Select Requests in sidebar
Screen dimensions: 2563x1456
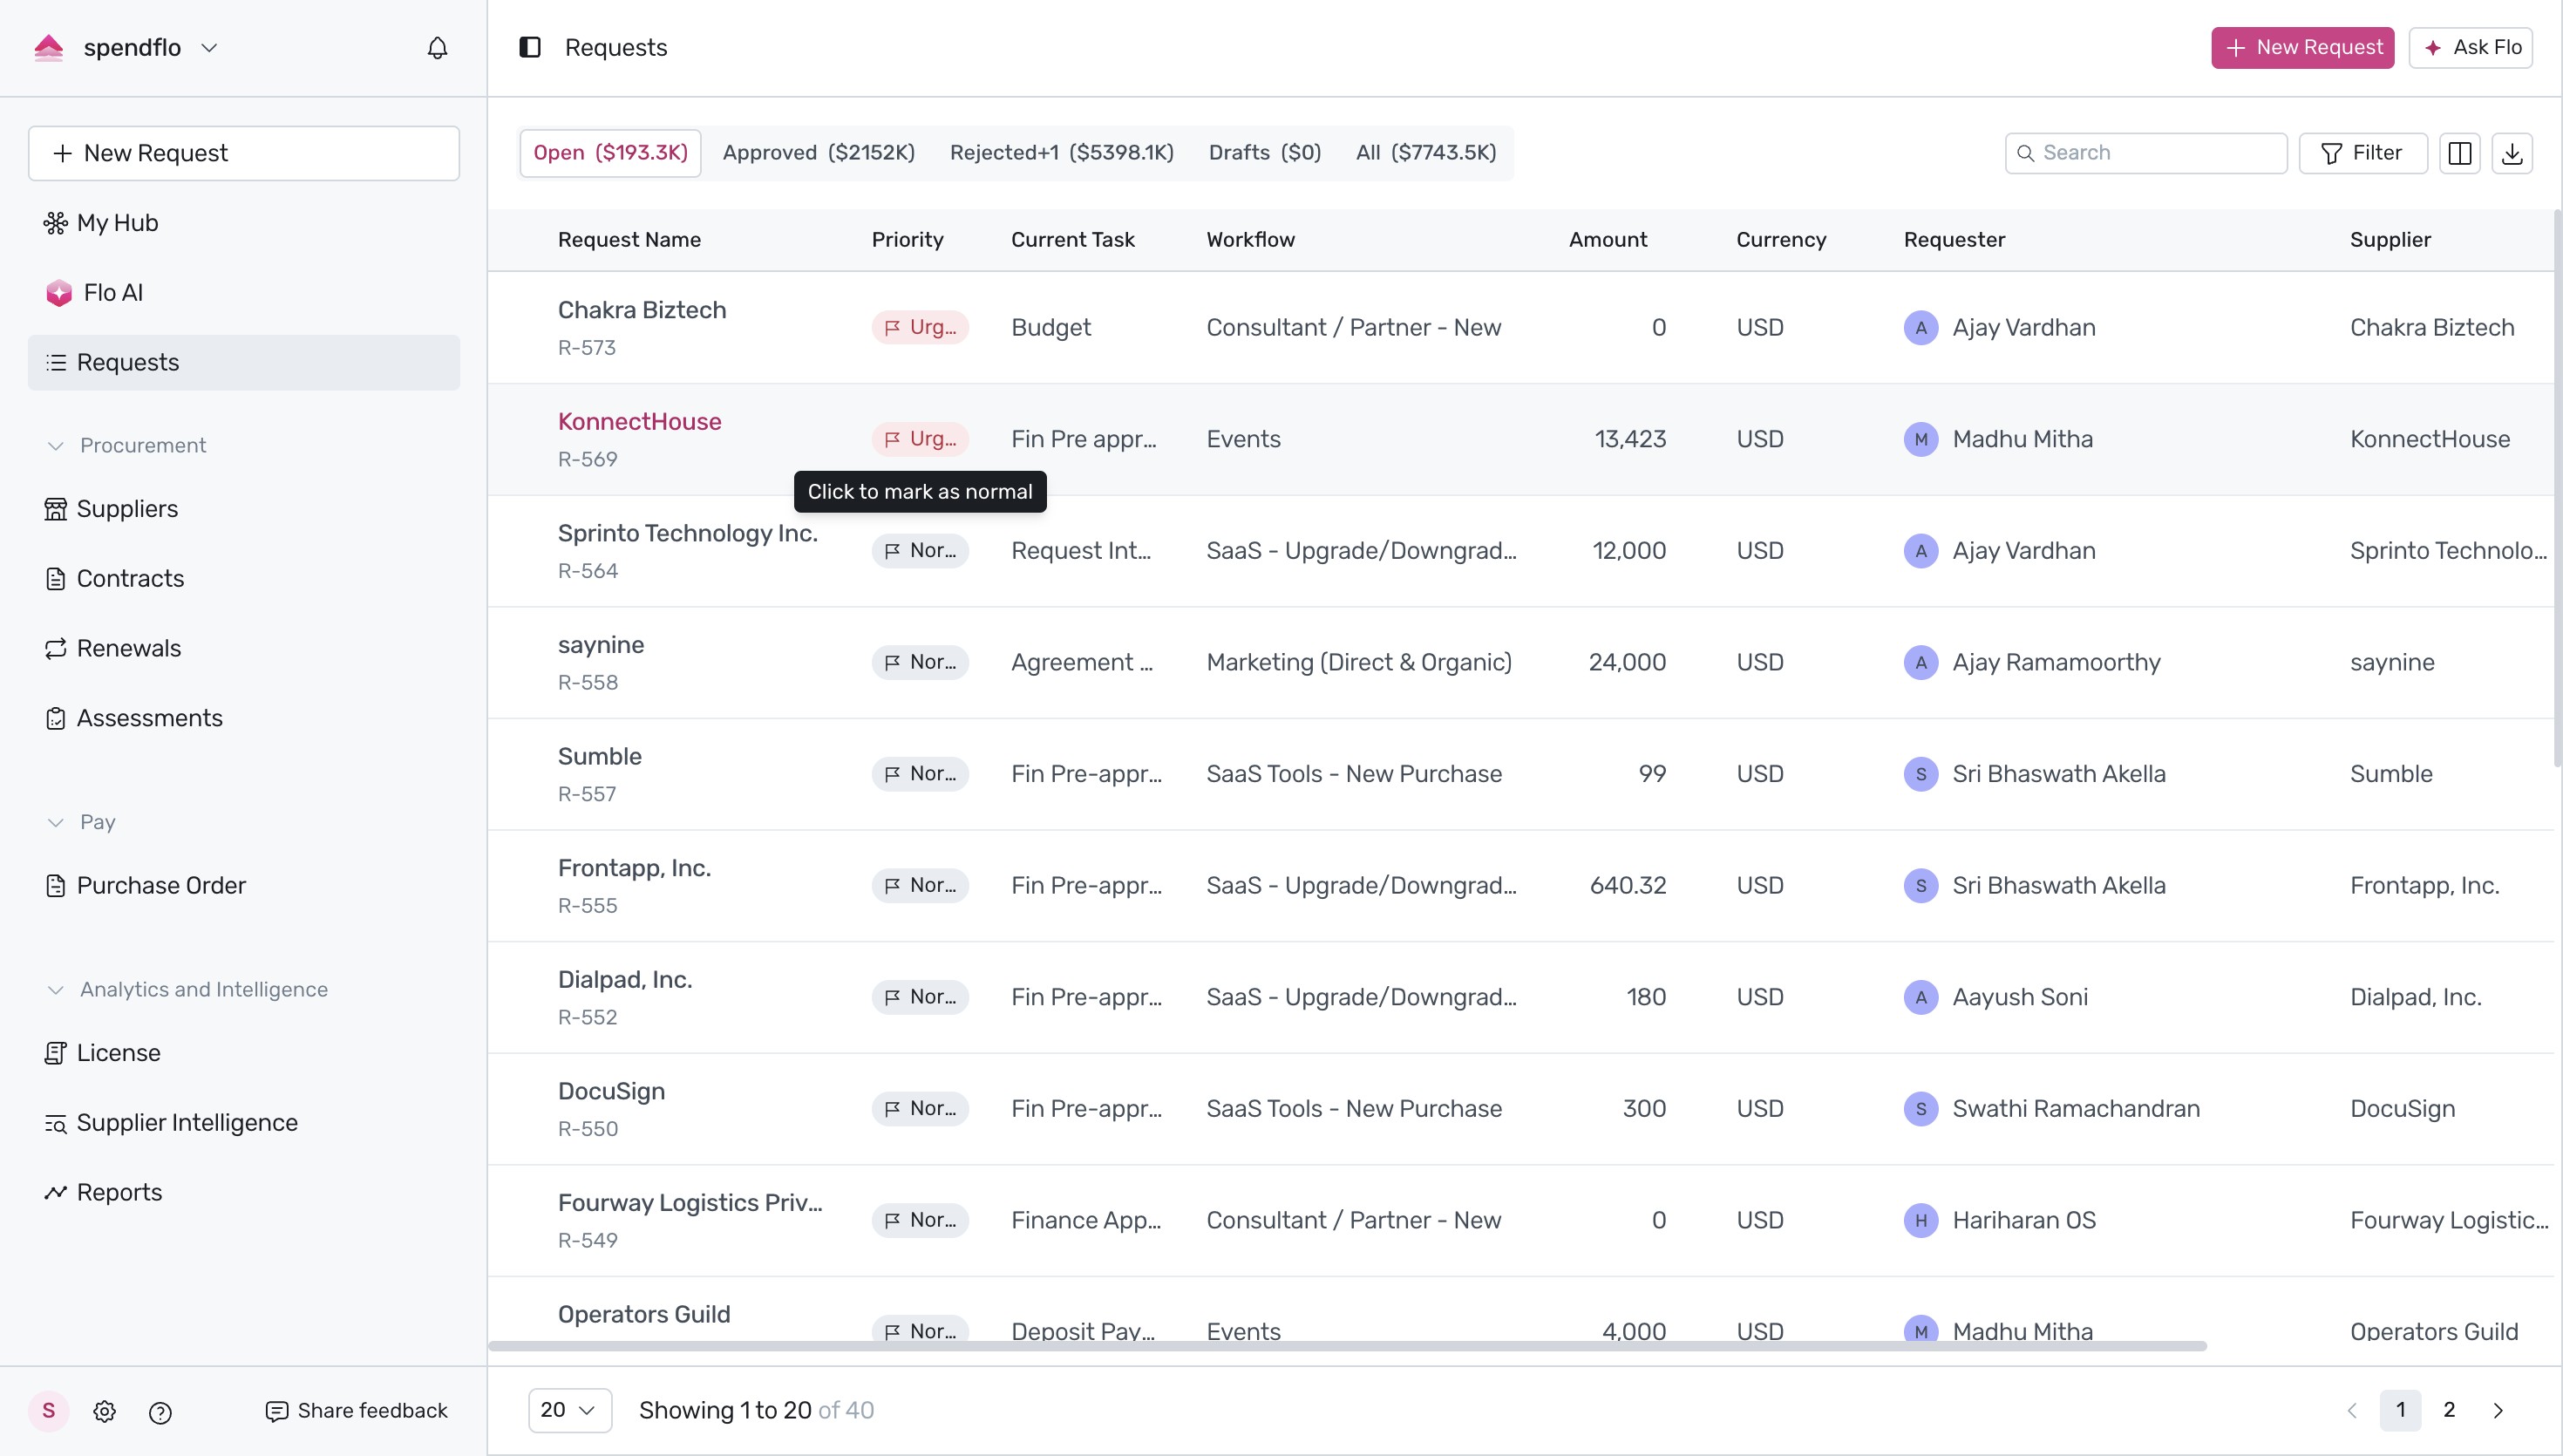(x=244, y=362)
